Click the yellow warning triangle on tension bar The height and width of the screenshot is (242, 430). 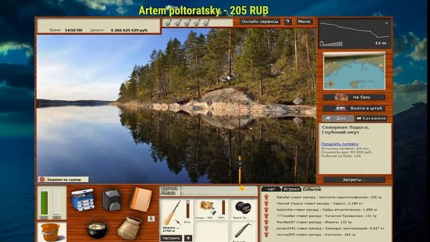click(x=241, y=188)
